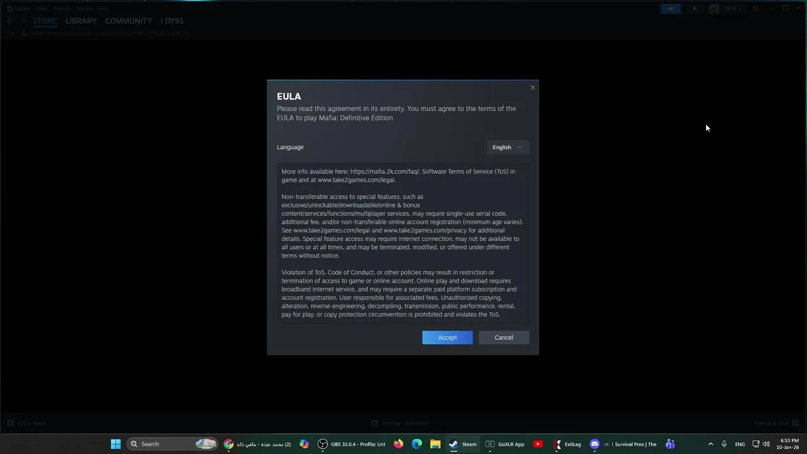The height and width of the screenshot is (454, 807).
Task: Open Firefox from the taskbar
Action: (x=398, y=444)
